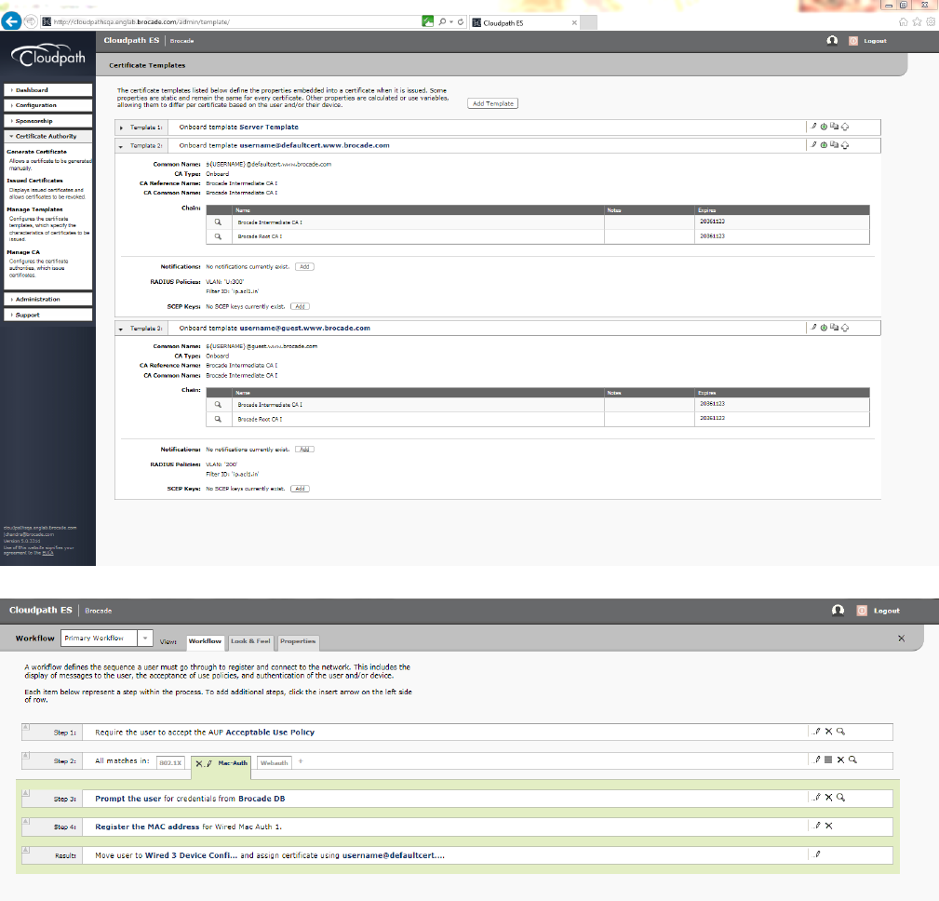This screenshot has height=901, width=939.
Task: Switch to the Workflow view tab
Action: 205,641
